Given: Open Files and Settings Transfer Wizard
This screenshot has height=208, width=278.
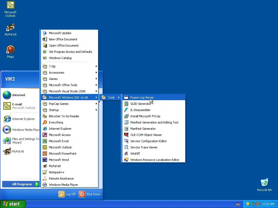Looking at the screenshot, I should (20, 141).
